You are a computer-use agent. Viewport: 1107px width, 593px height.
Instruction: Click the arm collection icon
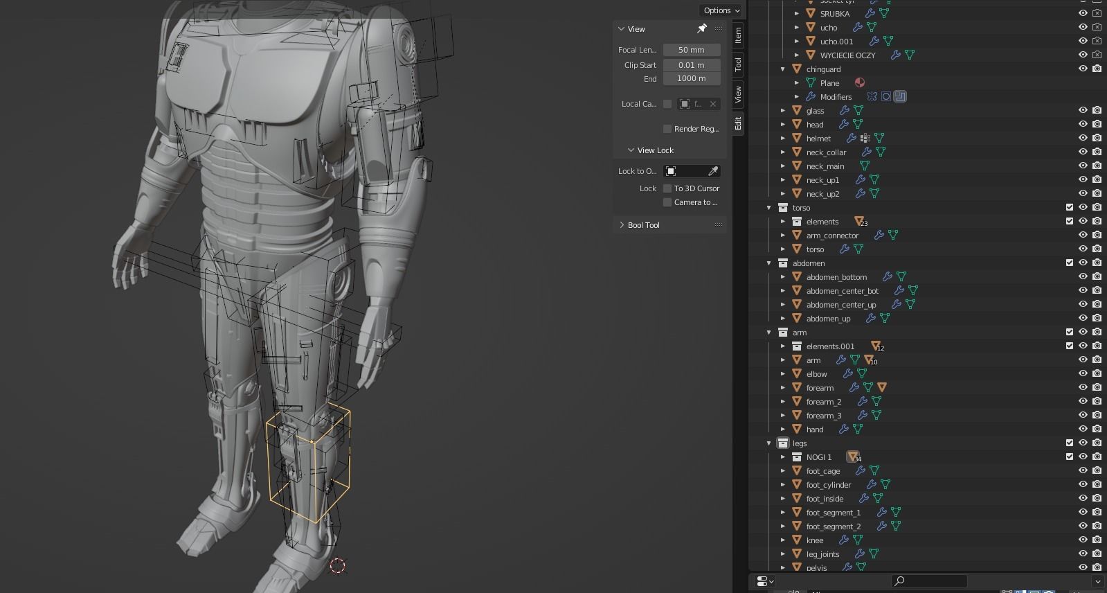[x=783, y=332]
